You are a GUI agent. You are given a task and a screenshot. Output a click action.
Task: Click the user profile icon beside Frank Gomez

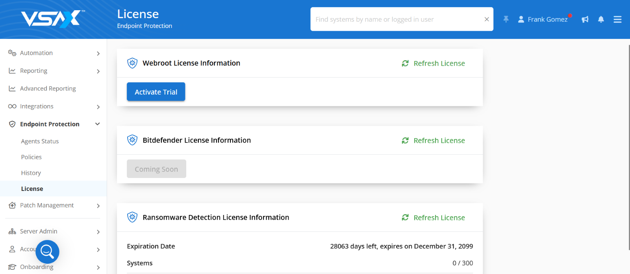pos(521,19)
